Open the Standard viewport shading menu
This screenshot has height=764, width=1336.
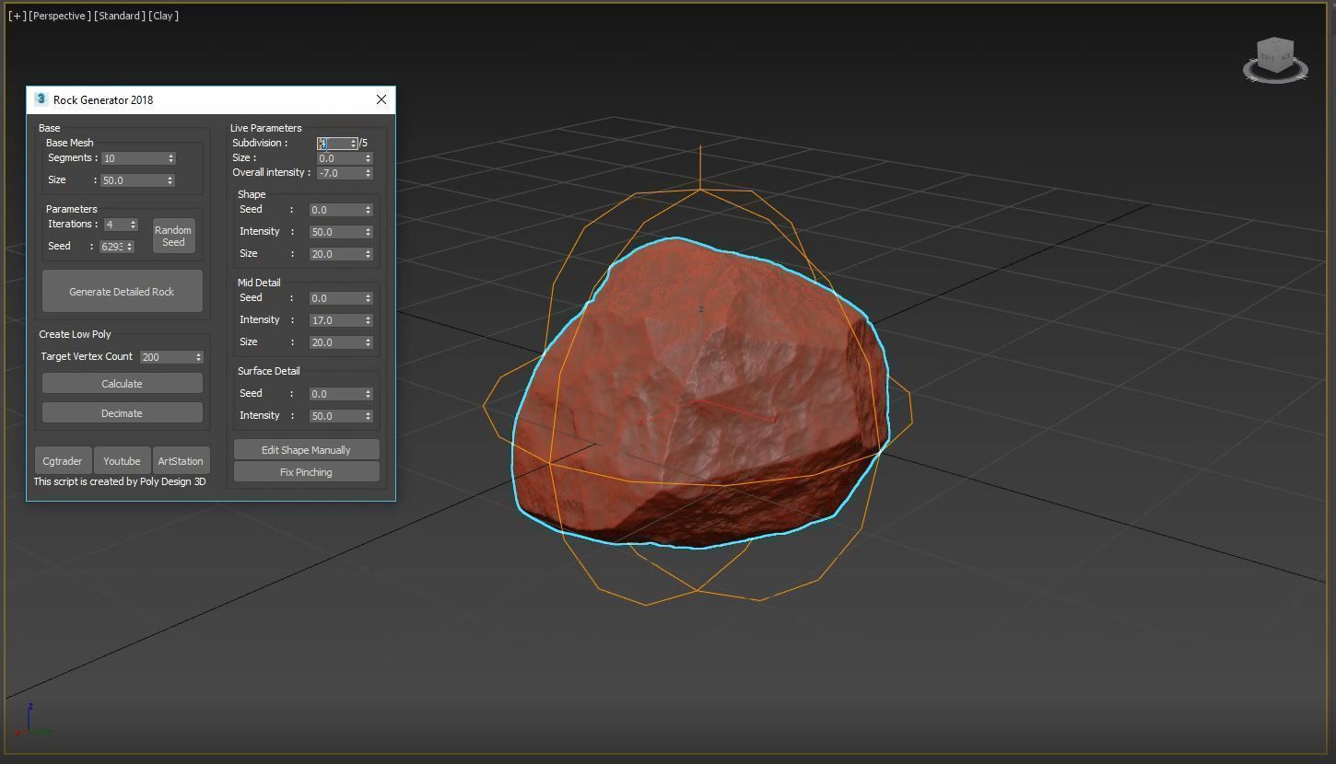120,16
